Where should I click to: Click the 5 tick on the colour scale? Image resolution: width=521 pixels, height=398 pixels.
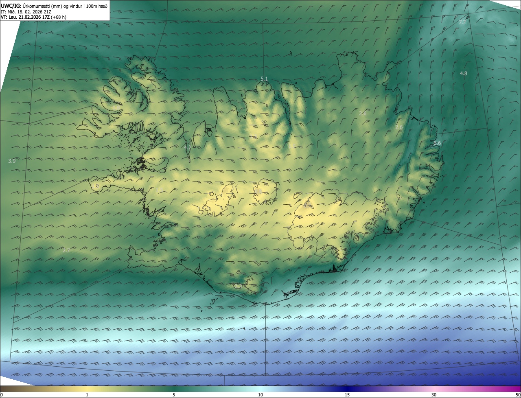[174, 395]
